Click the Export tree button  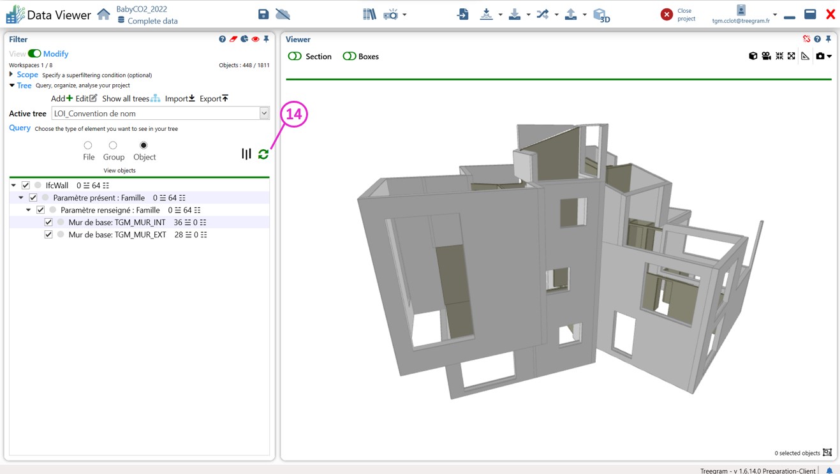pyautogui.click(x=214, y=98)
